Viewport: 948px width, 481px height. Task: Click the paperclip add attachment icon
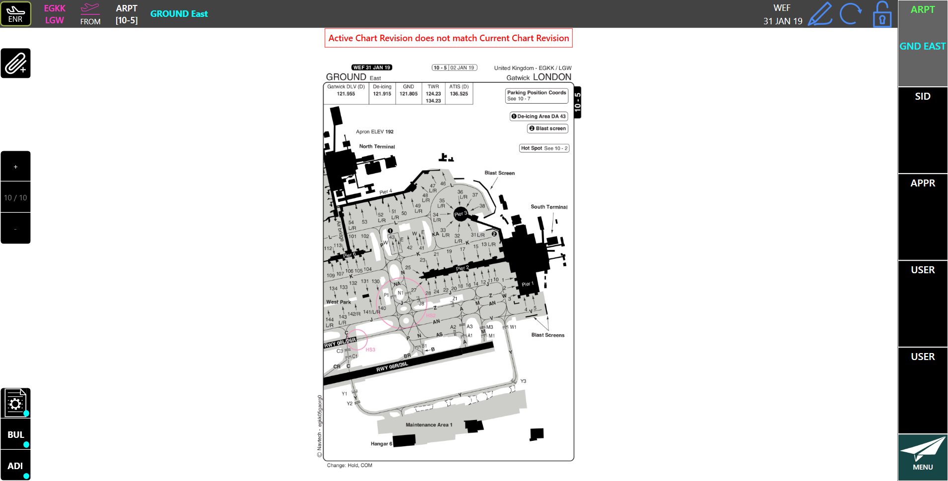click(x=15, y=63)
